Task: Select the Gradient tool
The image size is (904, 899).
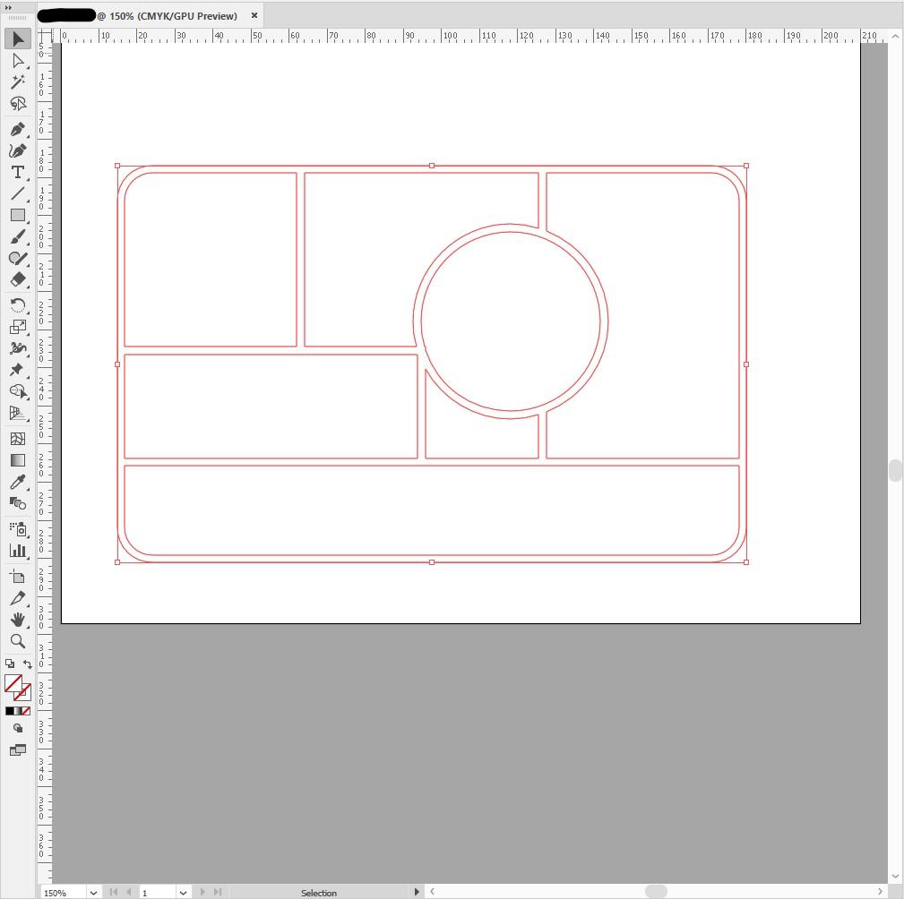Action: (x=18, y=460)
